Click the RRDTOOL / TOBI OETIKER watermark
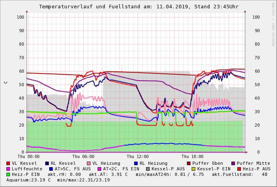277x187 pixels. (x=273, y=24)
